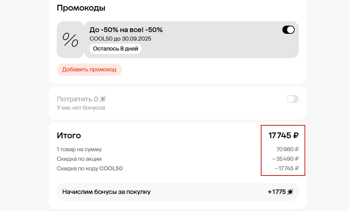Click the 1 товар на сумму line
This screenshot has height=211, width=349.
click(x=79, y=149)
